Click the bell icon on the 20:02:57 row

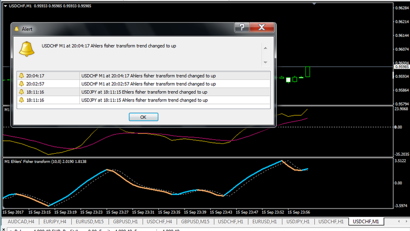point(22,83)
